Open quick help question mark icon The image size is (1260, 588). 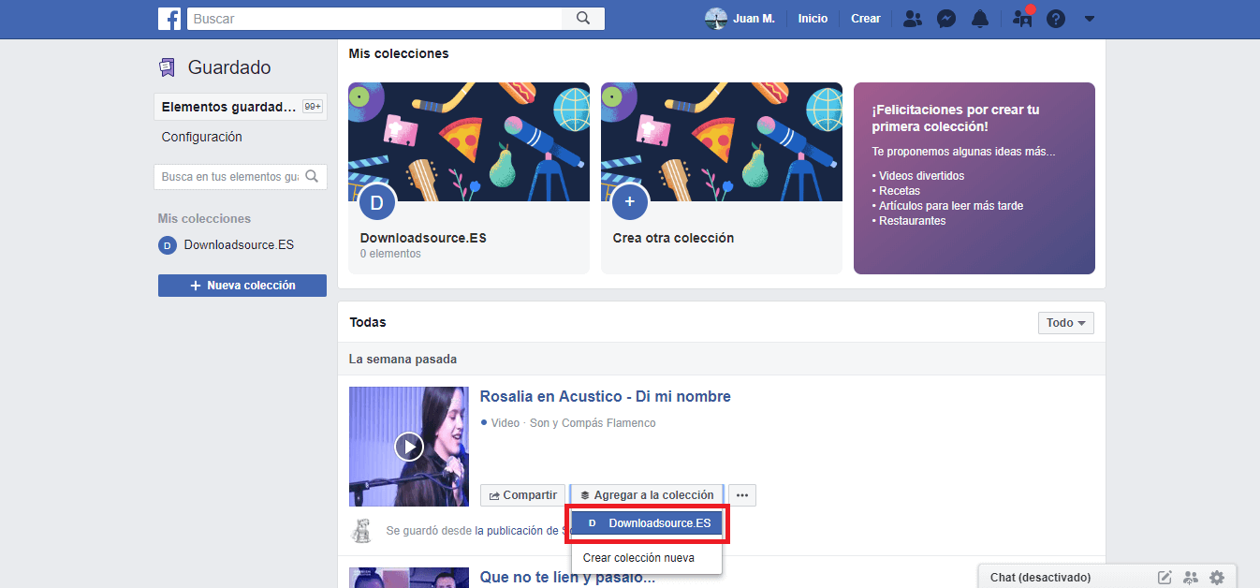pos(1056,19)
